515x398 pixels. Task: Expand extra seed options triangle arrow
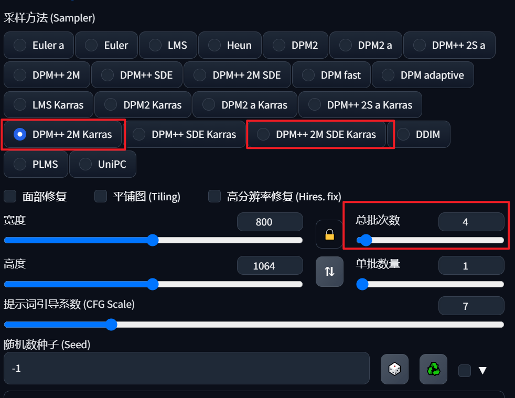pos(482,371)
